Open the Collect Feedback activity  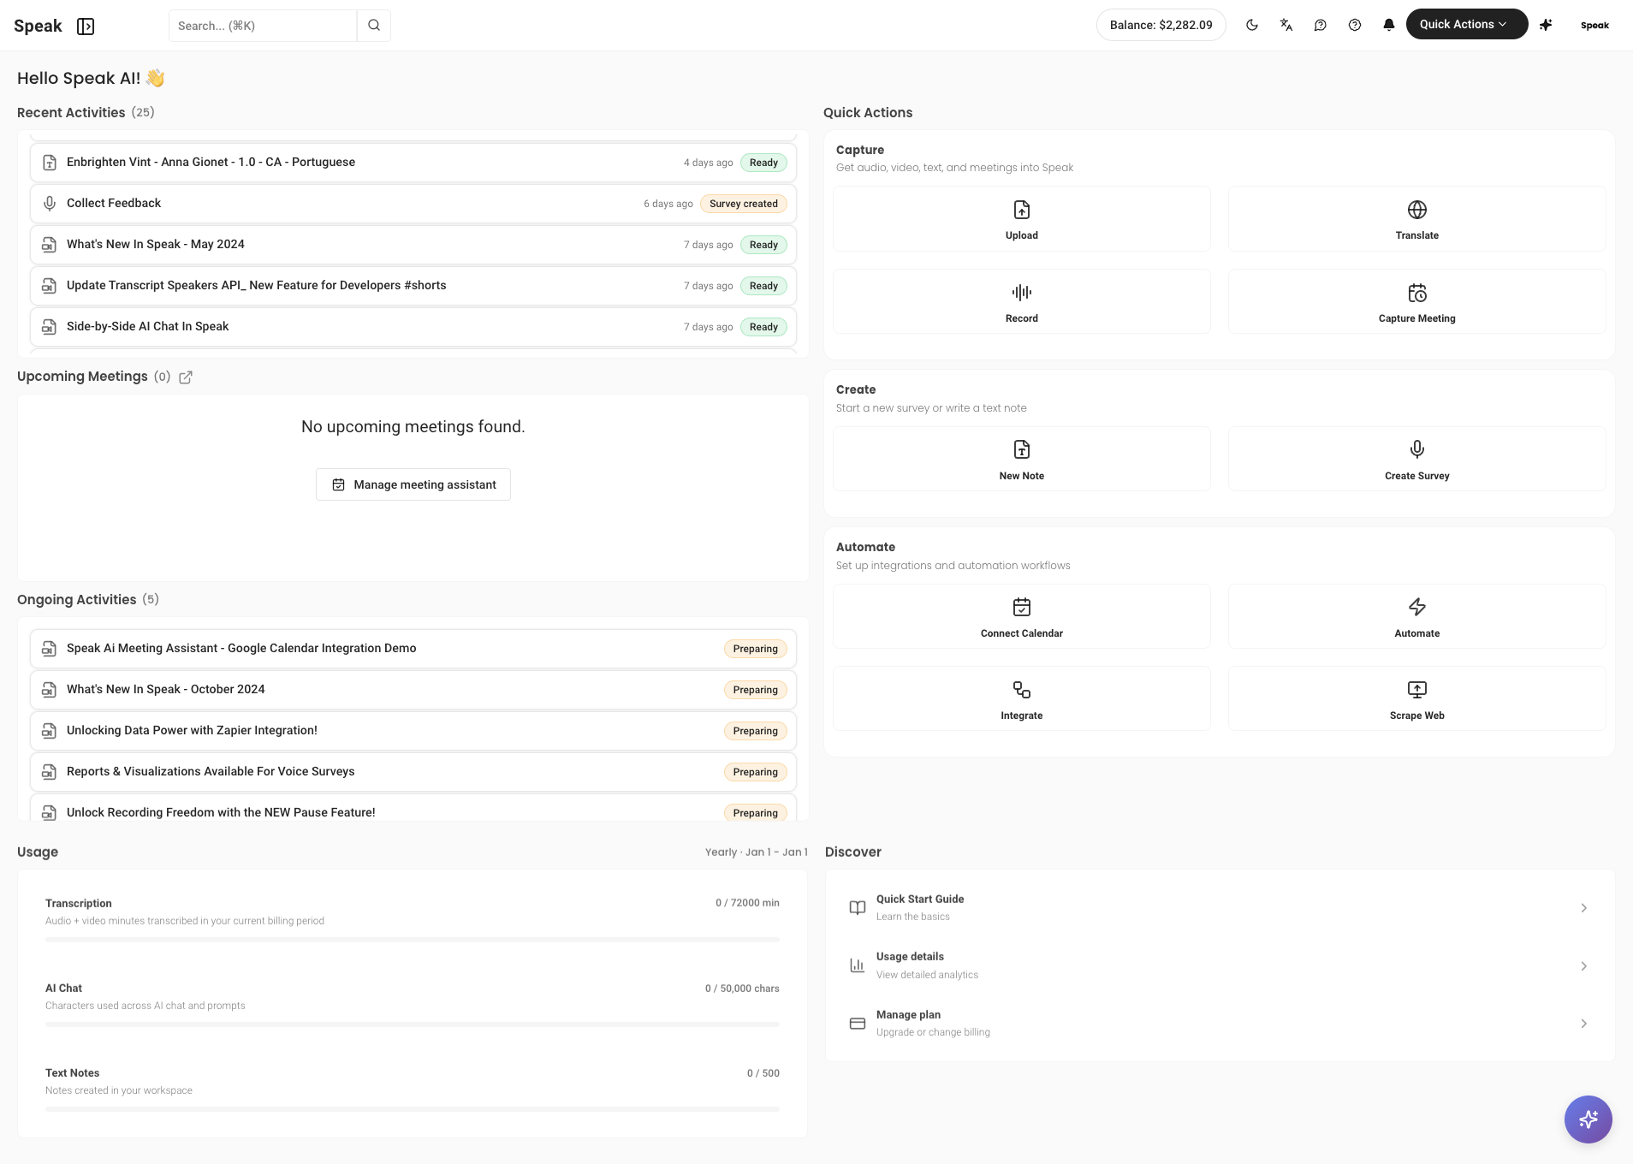coord(413,204)
